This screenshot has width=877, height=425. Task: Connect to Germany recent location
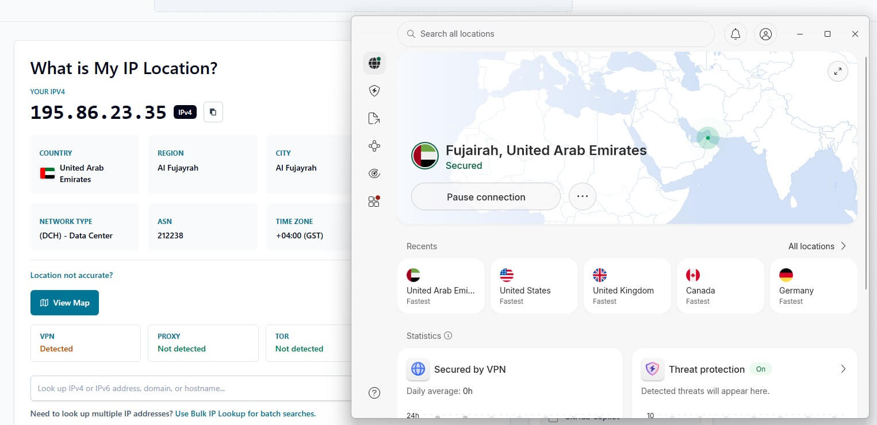pos(814,286)
